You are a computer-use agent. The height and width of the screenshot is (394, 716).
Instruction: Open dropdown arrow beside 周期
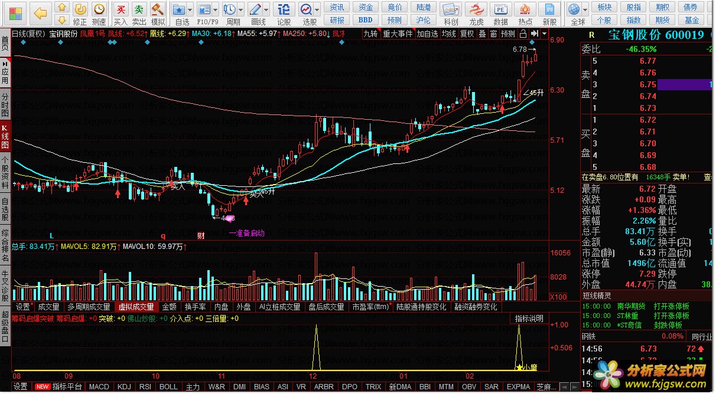(x=241, y=10)
